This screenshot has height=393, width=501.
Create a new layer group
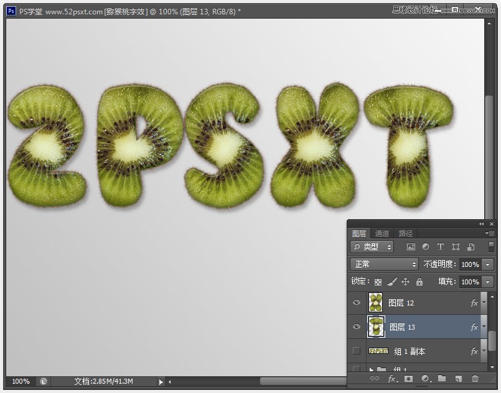[x=442, y=378]
